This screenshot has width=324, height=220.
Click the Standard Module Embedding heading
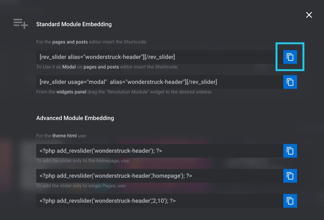(74, 24)
